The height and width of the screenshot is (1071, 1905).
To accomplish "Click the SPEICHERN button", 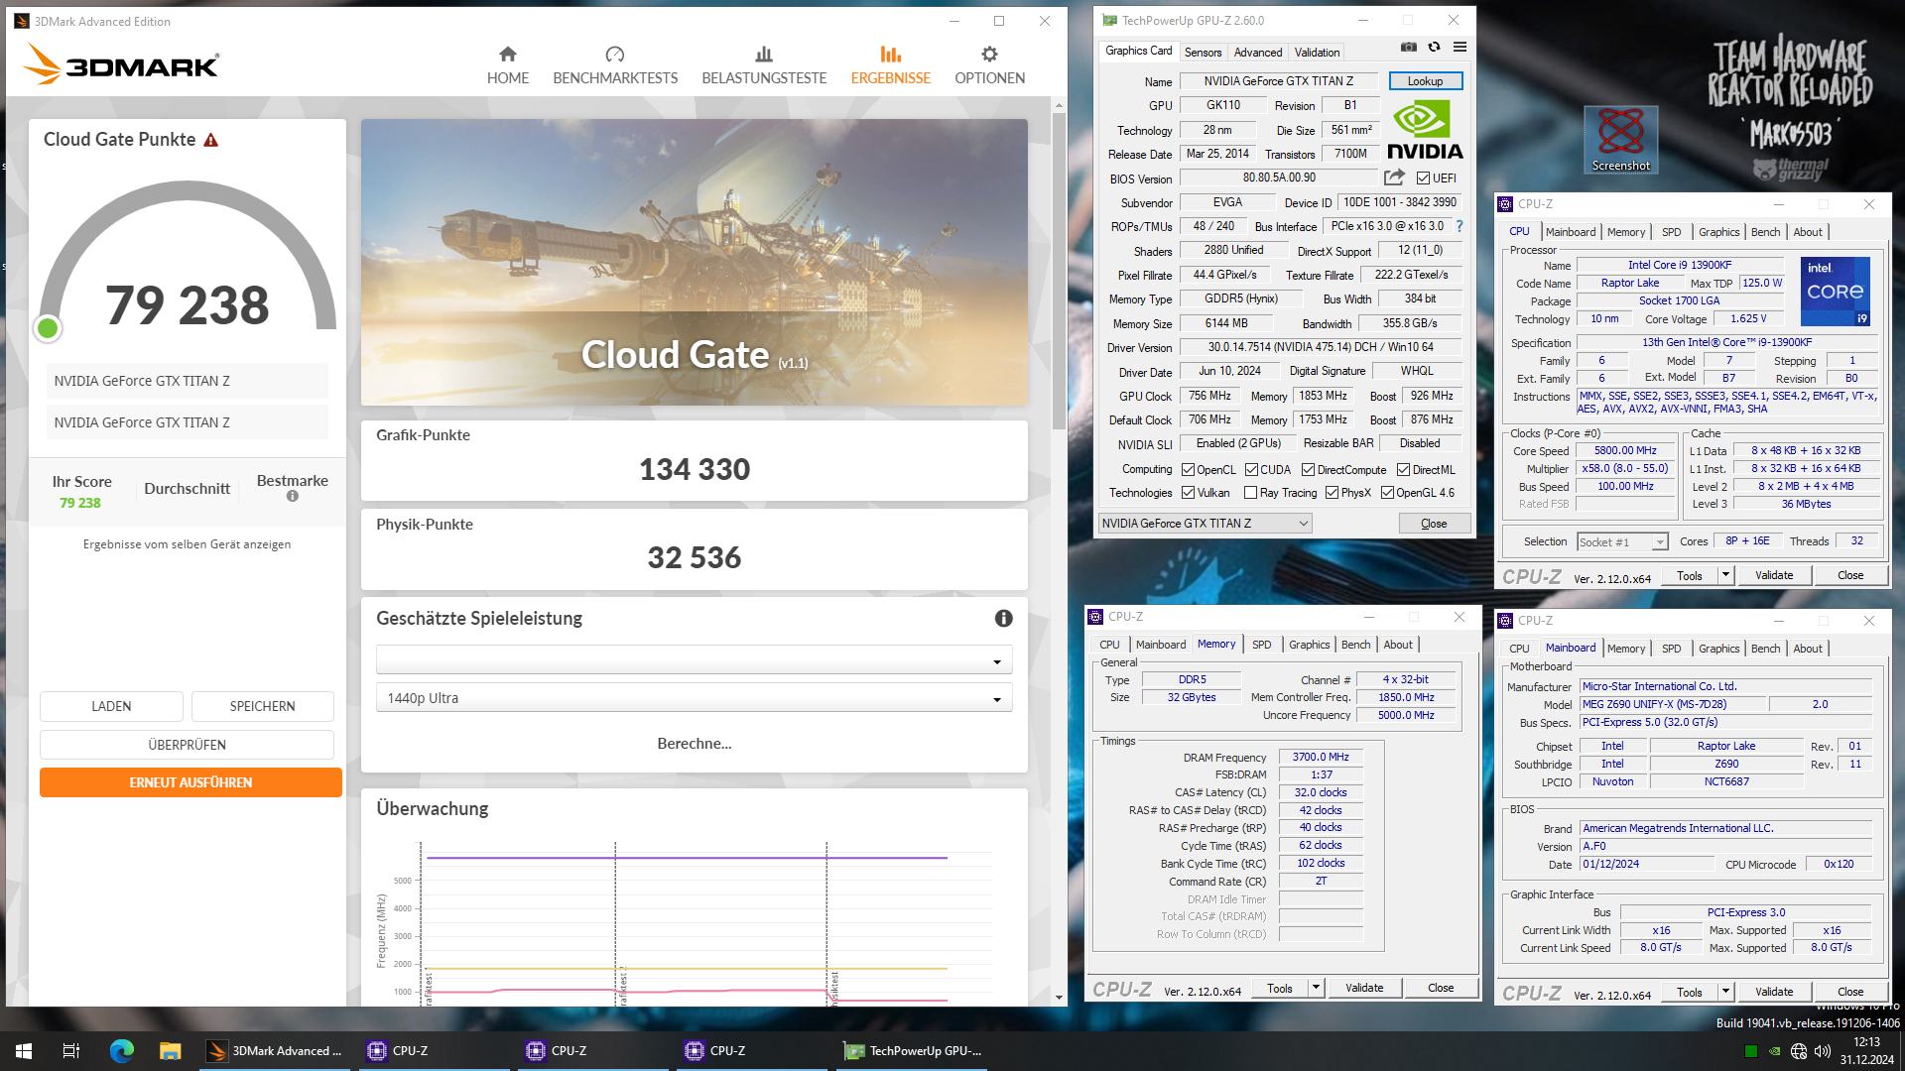I will (262, 706).
